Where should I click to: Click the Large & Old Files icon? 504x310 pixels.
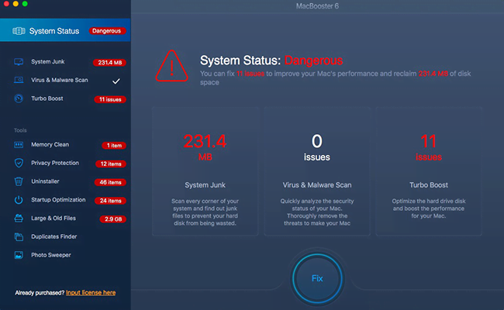pos(19,218)
